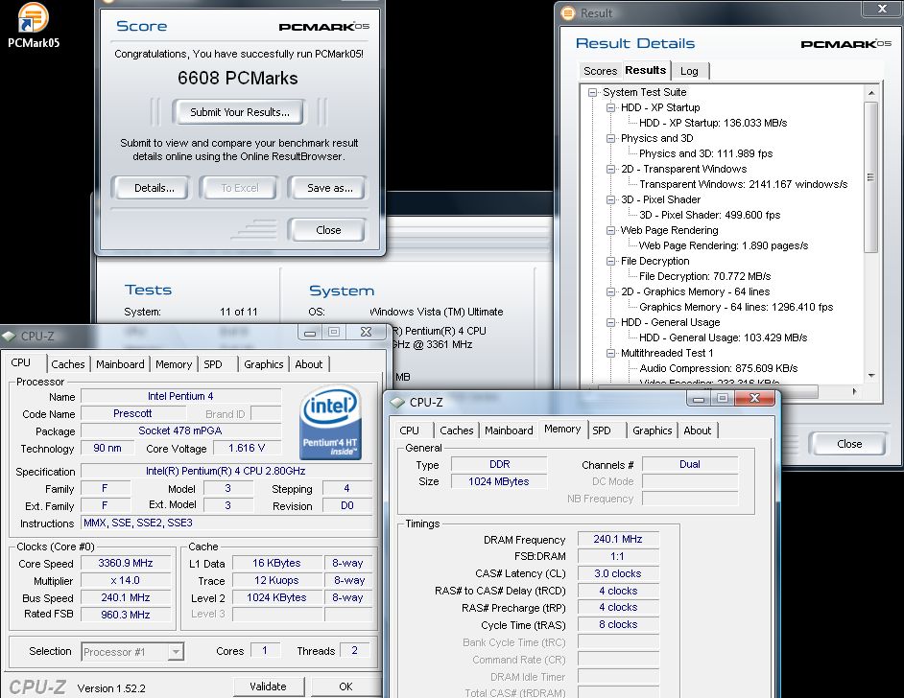Open the Memory tab in the CPU window
The image size is (904, 698).
coord(174,364)
